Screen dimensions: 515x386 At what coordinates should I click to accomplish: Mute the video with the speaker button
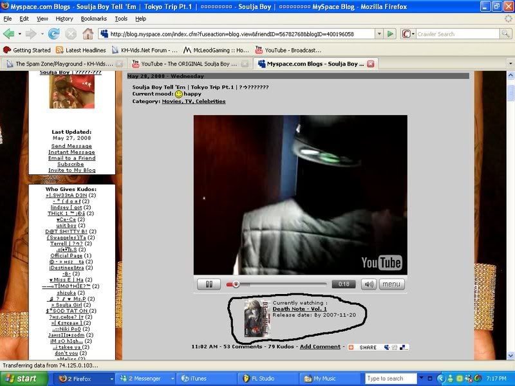coord(368,284)
